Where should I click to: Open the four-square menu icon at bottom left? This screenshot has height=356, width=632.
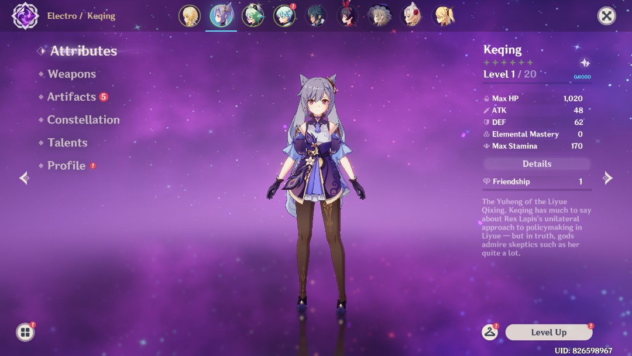coord(25,333)
